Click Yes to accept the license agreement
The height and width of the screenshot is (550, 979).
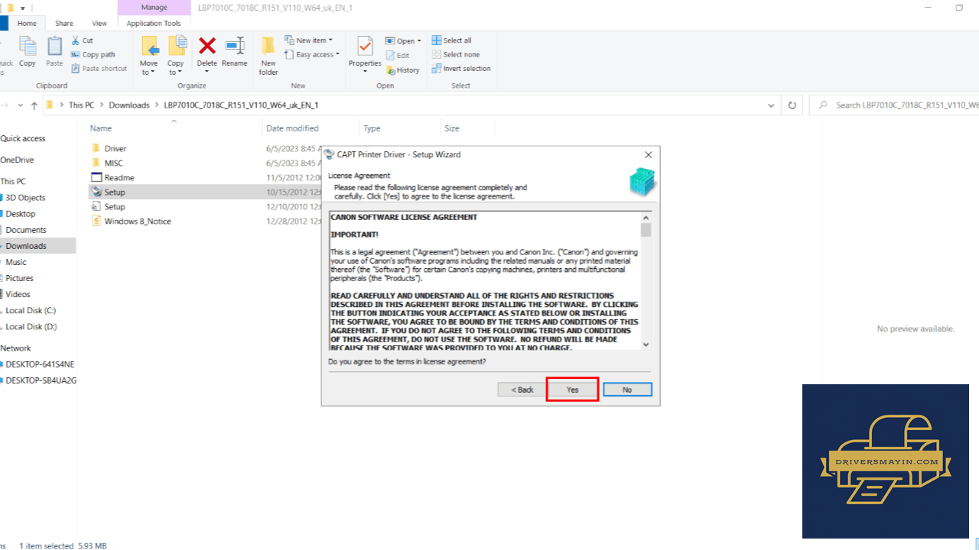tap(572, 390)
